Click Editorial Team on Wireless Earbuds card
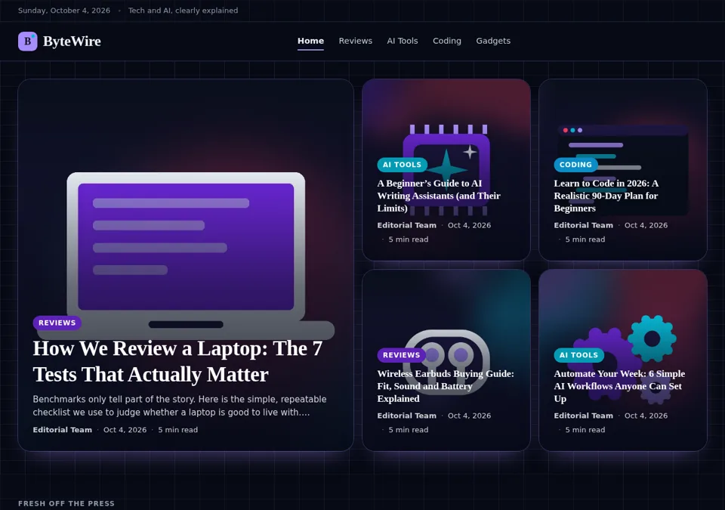Screen dimensions: 725x510 point(407,416)
